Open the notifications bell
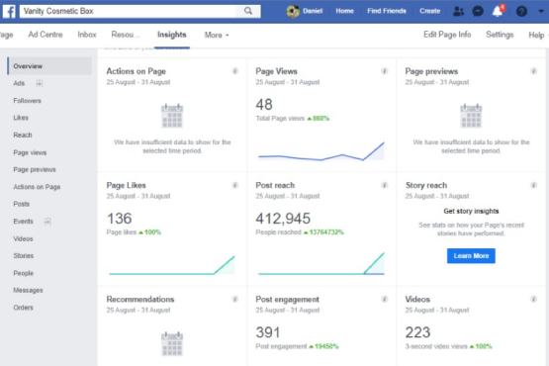The width and height of the screenshot is (549, 366). (498, 11)
